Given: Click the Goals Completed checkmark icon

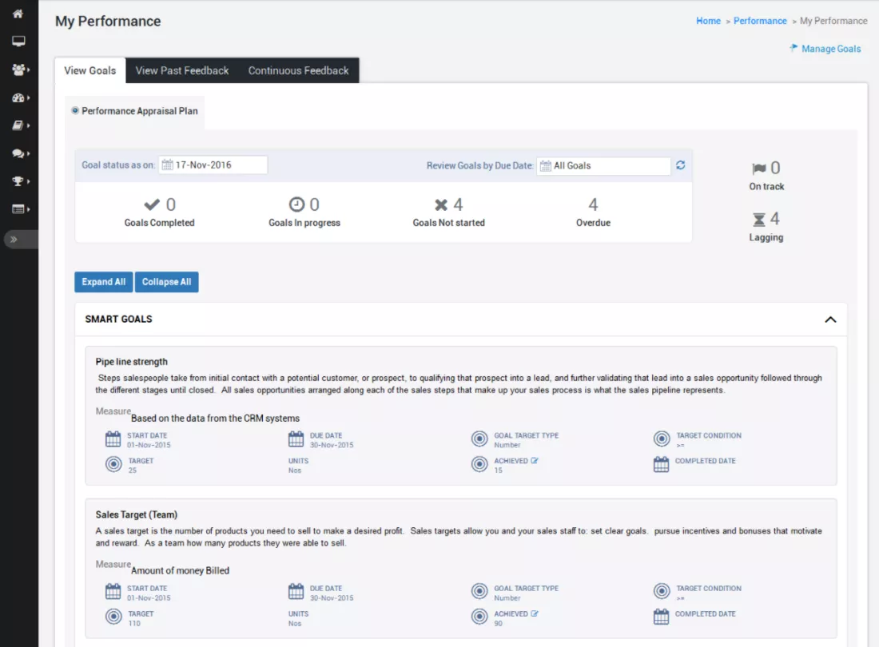Looking at the screenshot, I should point(151,204).
